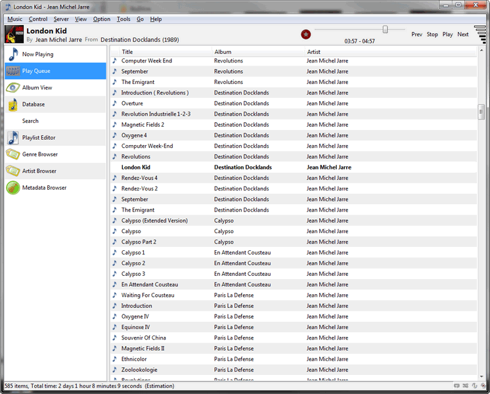Screen dimensions: 490x394
Task: Click the 03:57 - 04:57 time display
Action: click(x=359, y=41)
